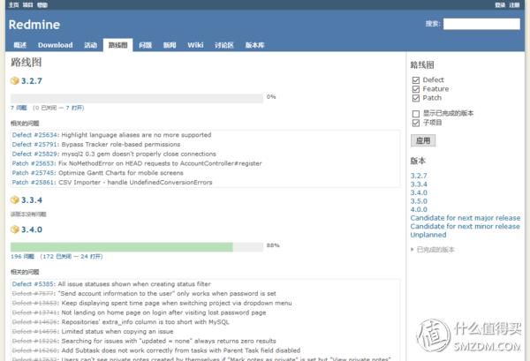The image size is (530, 361).
Task: Click the 注册 register link
Action: pos(514,4)
